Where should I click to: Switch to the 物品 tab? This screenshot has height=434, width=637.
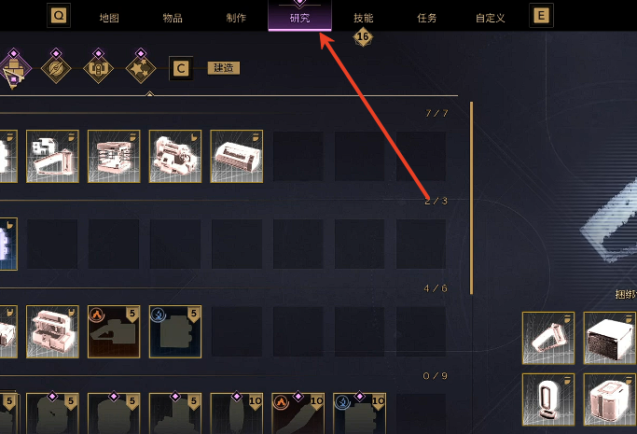click(x=173, y=18)
